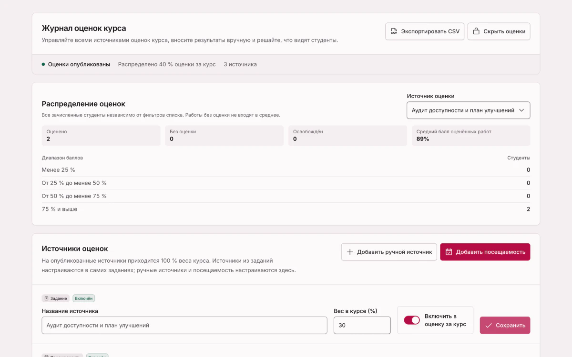
Task: Click the «Источники оценок» section heading
Action: point(75,248)
